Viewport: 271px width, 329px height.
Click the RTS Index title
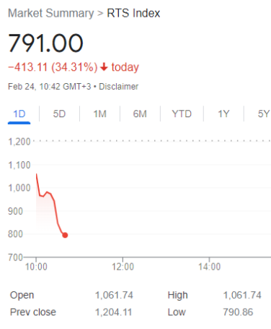[x=133, y=13]
